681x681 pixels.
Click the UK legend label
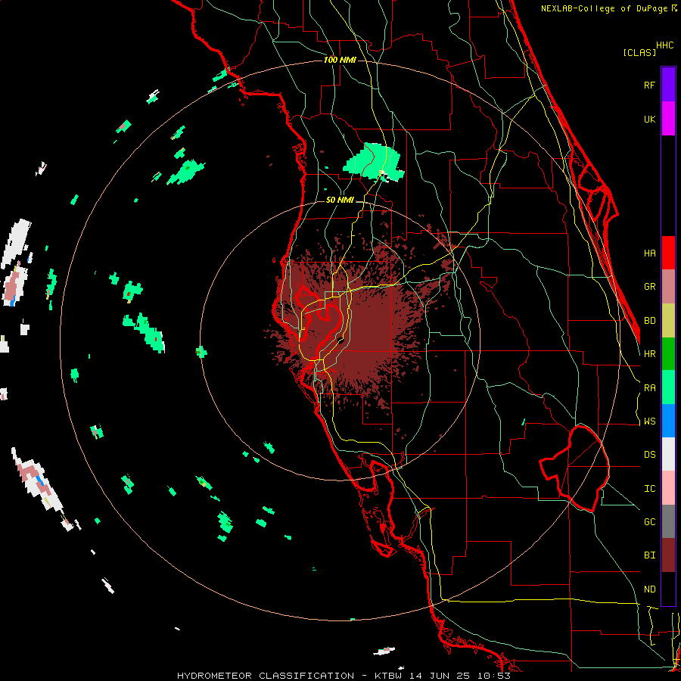pos(649,119)
